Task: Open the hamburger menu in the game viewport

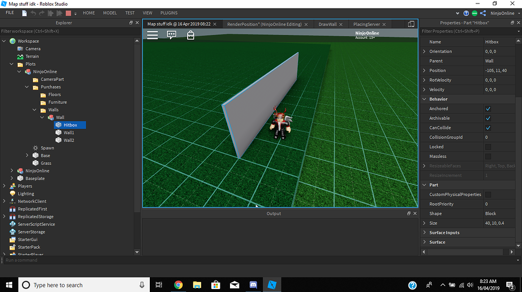Action: click(151, 35)
